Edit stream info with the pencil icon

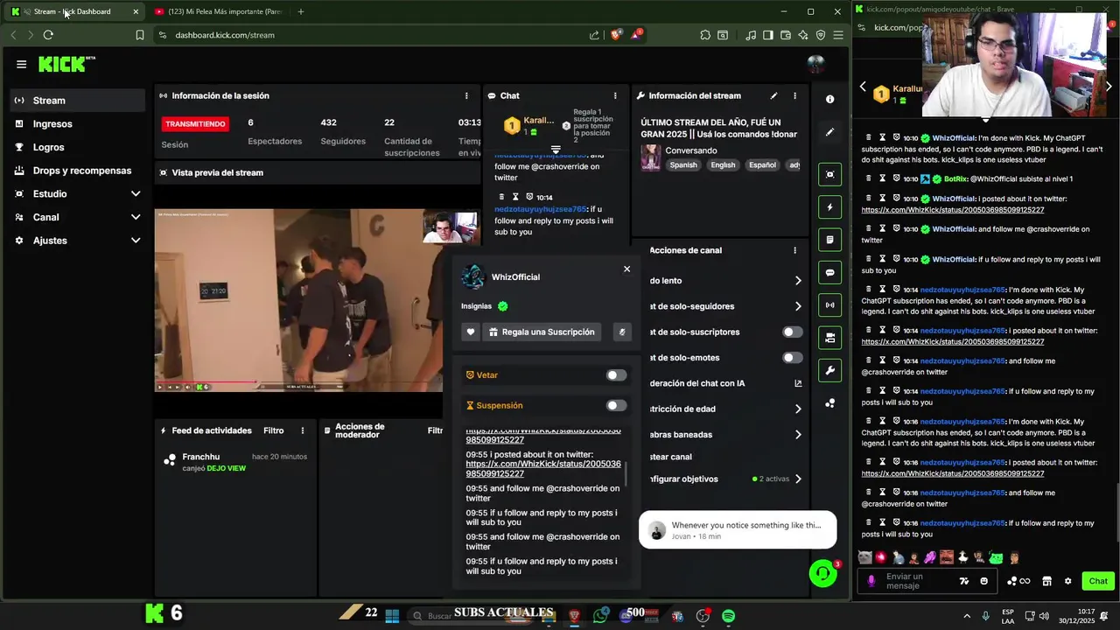coord(773,95)
